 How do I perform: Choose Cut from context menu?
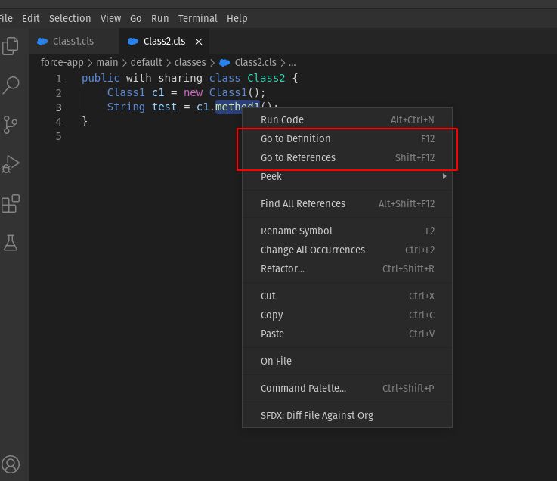(x=347, y=296)
